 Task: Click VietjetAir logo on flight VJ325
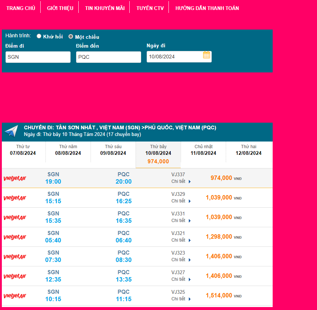coord(15,296)
